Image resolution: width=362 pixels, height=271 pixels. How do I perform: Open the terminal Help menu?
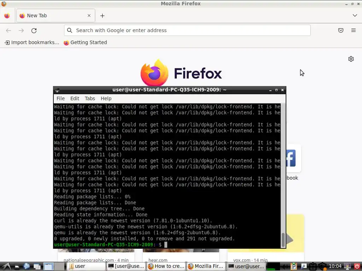106,98
